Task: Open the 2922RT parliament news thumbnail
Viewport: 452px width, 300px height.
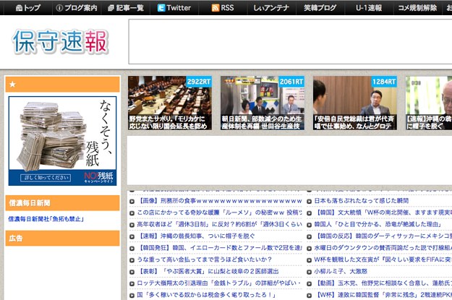Action: [169, 103]
